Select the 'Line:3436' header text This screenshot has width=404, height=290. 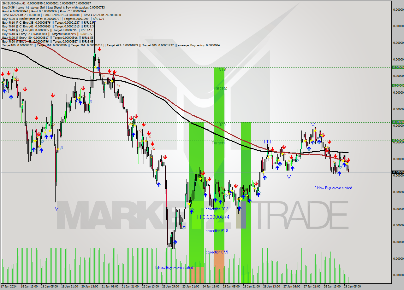pos(8,7)
